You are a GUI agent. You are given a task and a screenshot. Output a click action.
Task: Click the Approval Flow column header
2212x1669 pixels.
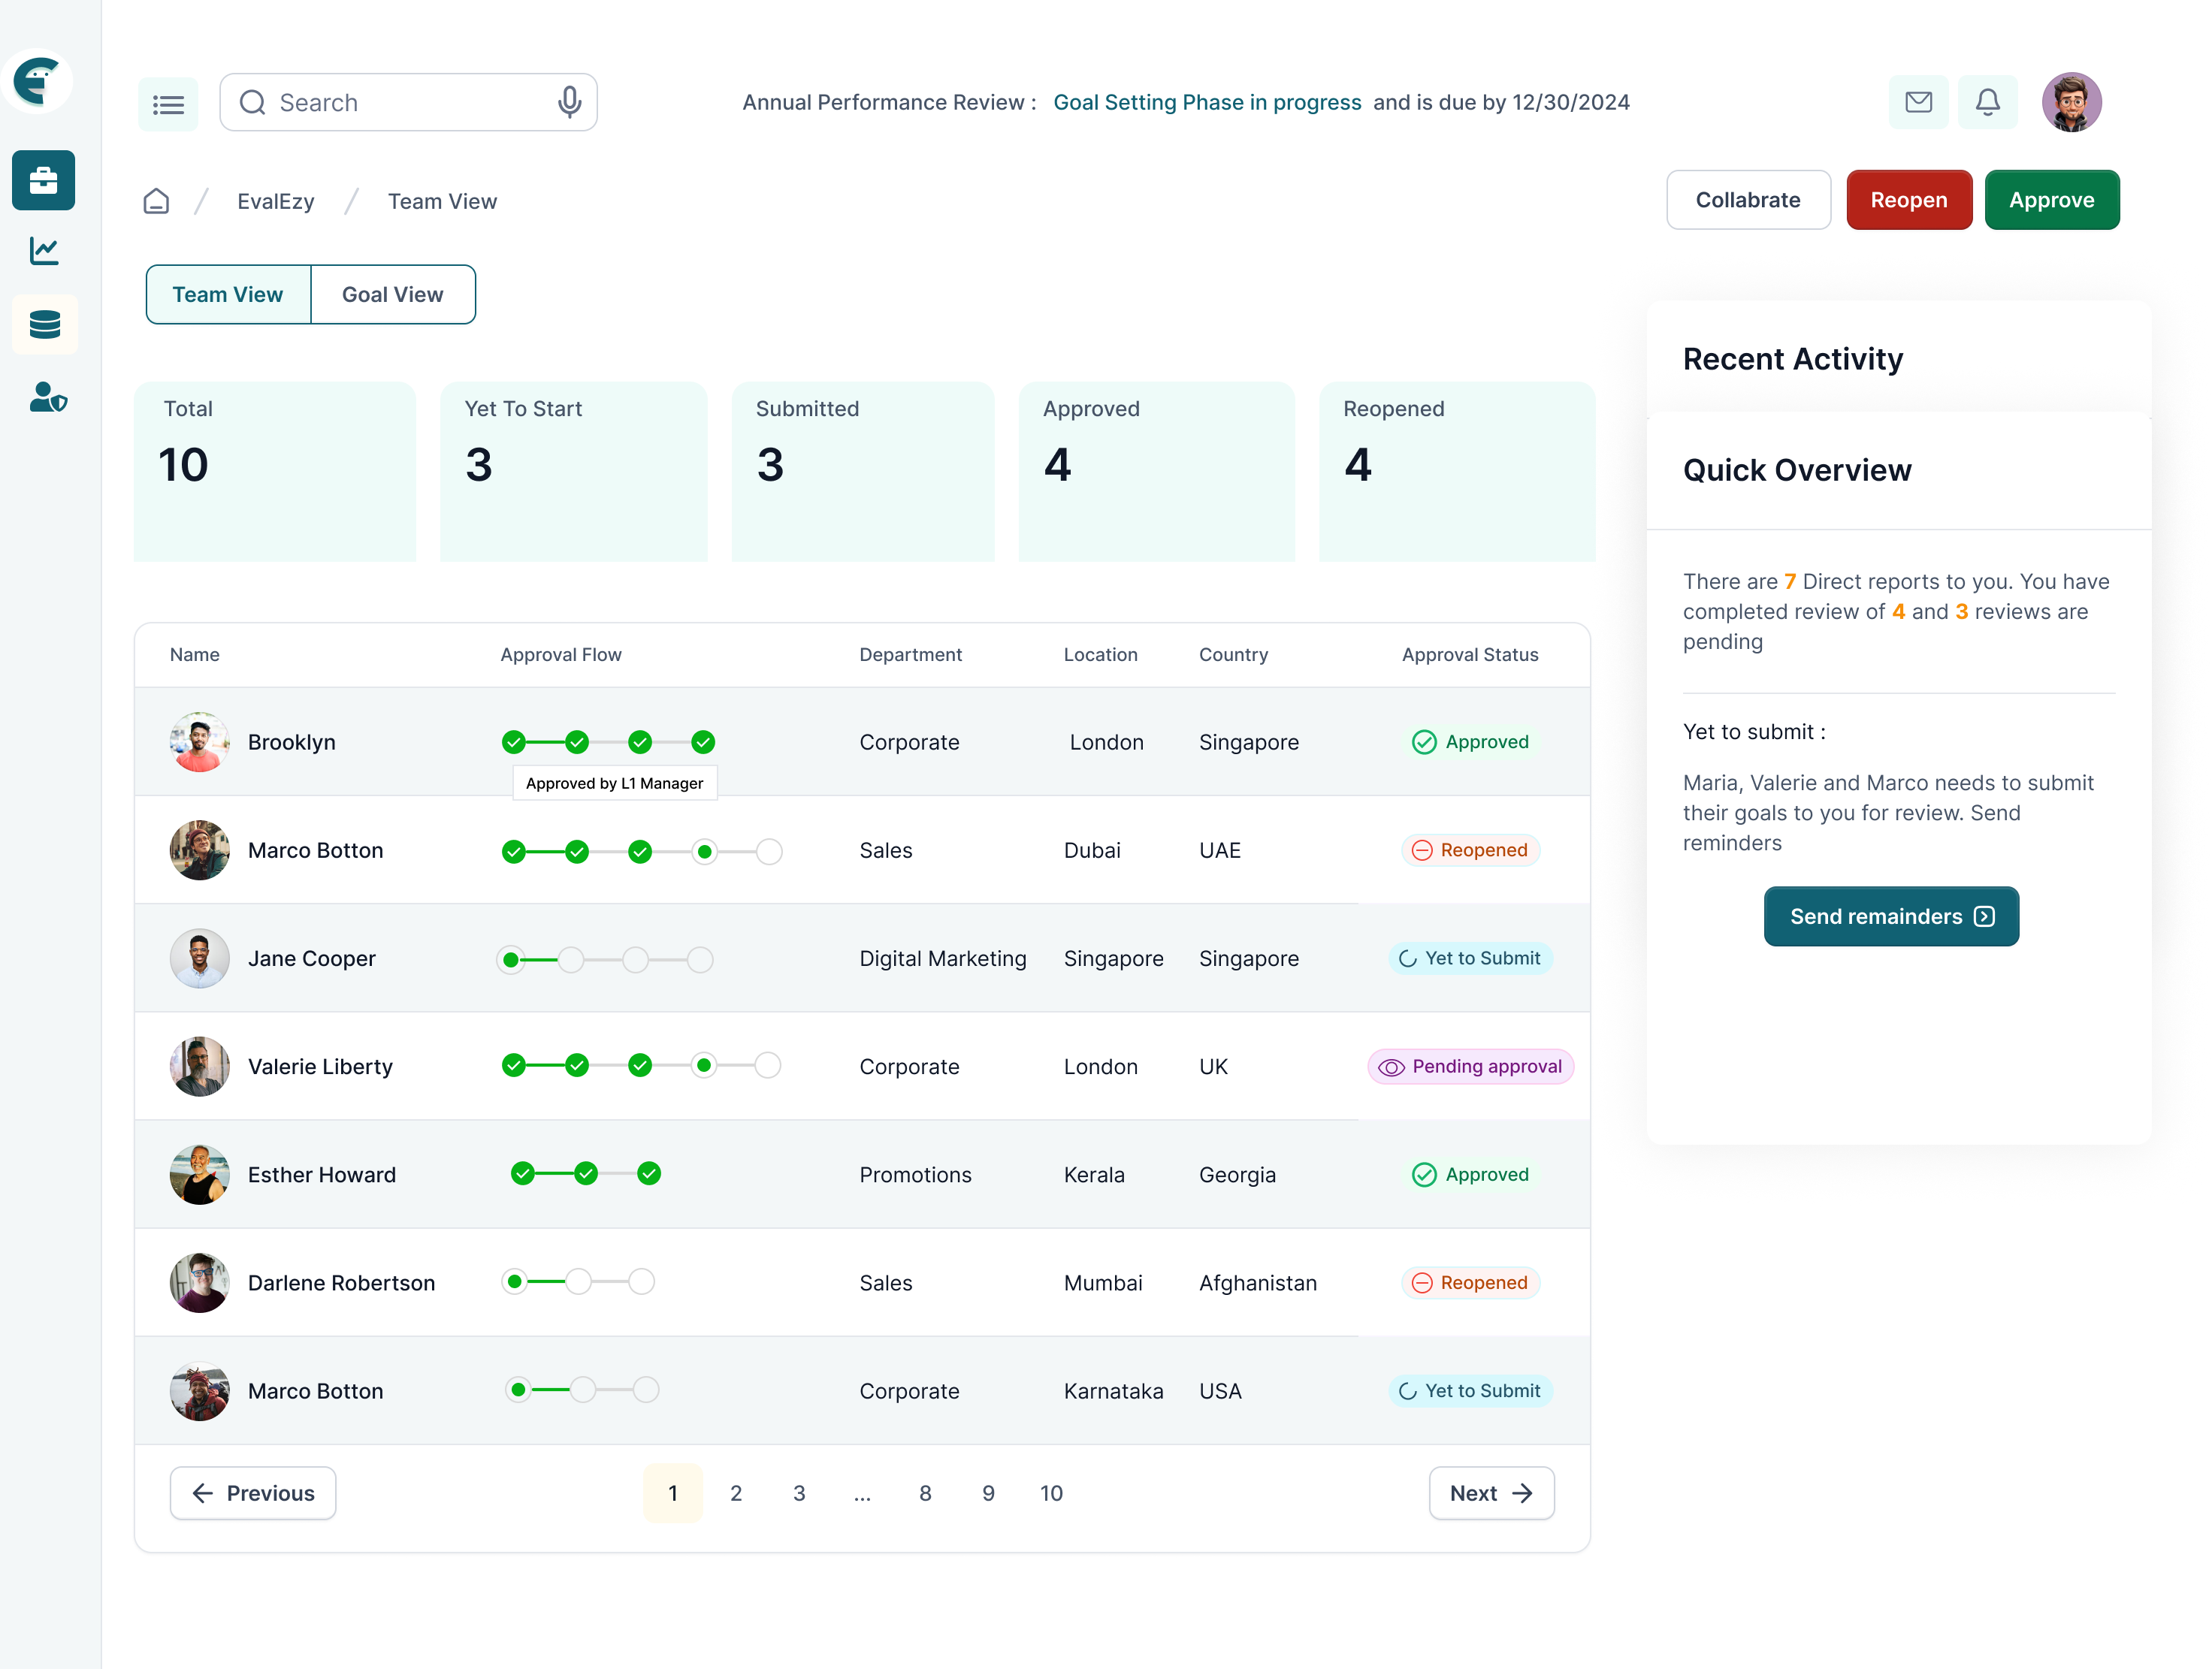(x=561, y=655)
